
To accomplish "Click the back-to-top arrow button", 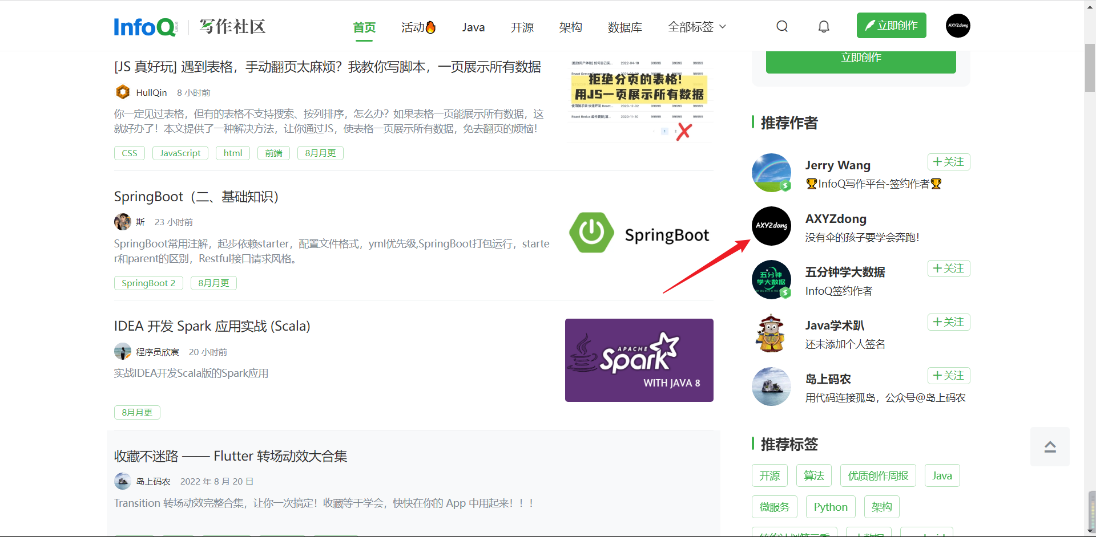I will coord(1050,446).
